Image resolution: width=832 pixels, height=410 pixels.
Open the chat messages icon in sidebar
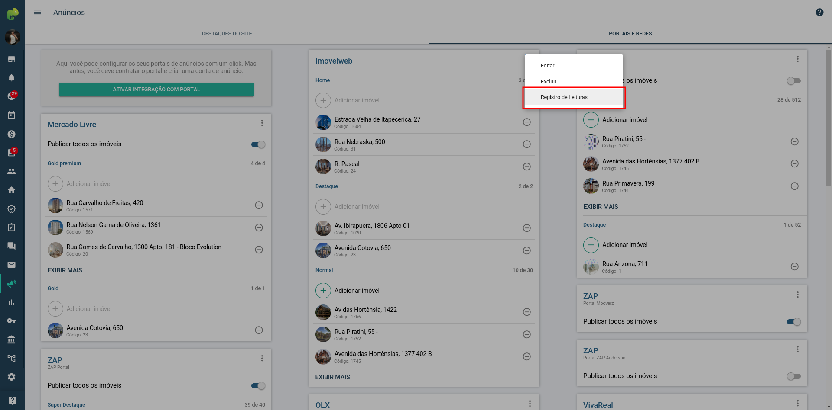12,246
